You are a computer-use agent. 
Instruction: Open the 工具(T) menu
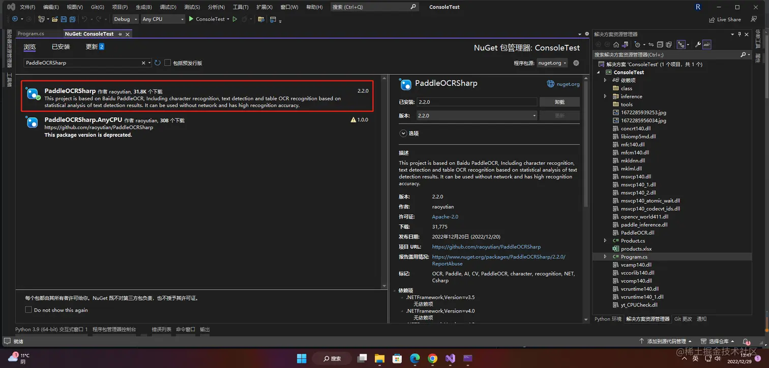click(x=241, y=7)
